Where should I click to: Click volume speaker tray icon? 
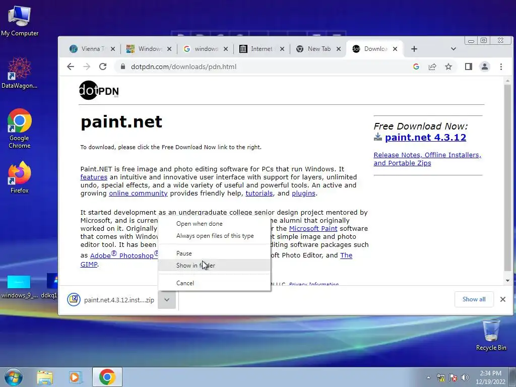point(465,377)
